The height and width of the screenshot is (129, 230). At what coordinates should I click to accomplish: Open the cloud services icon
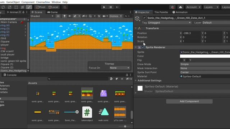(180, 7)
